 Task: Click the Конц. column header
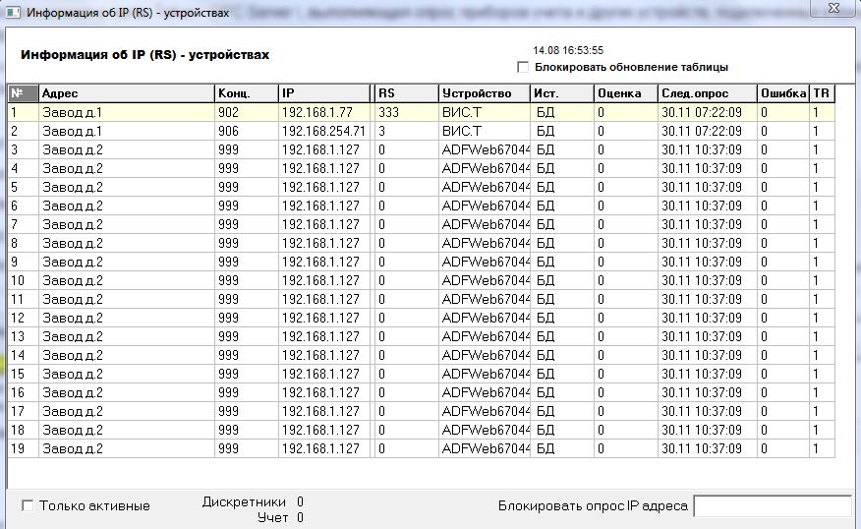pos(246,93)
